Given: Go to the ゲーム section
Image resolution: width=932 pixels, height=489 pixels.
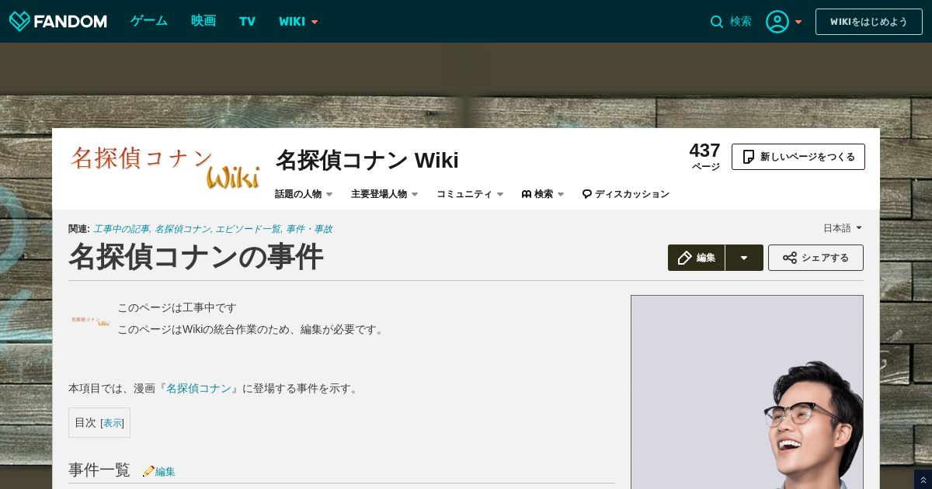Looking at the screenshot, I should click(148, 21).
